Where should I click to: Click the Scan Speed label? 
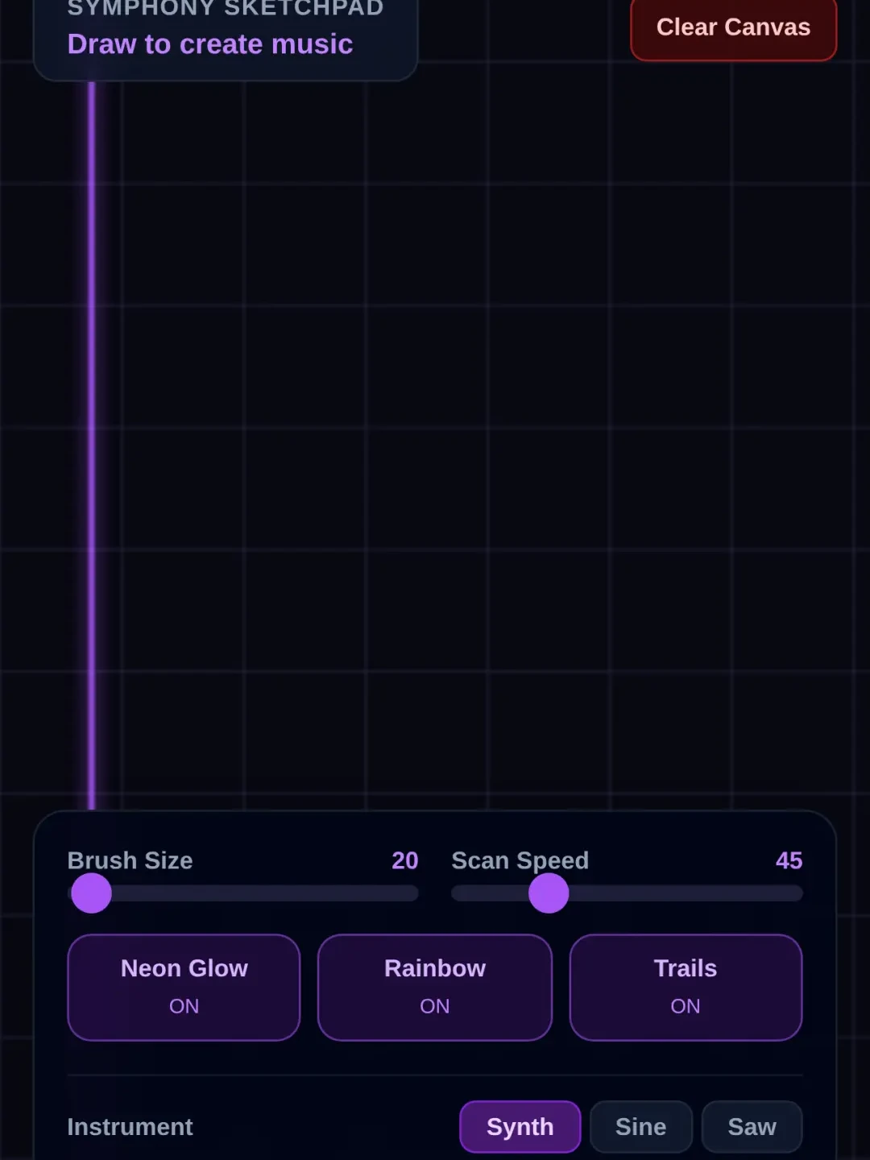[520, 860]
